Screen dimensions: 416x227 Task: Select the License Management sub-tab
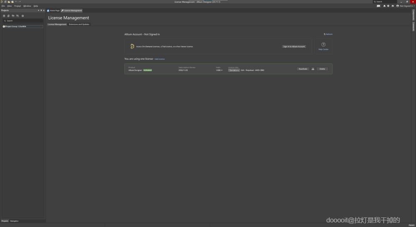coord(57,24)
